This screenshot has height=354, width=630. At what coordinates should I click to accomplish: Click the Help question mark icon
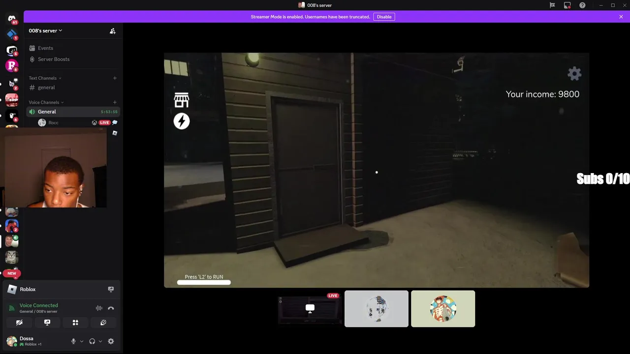point(583,5)
